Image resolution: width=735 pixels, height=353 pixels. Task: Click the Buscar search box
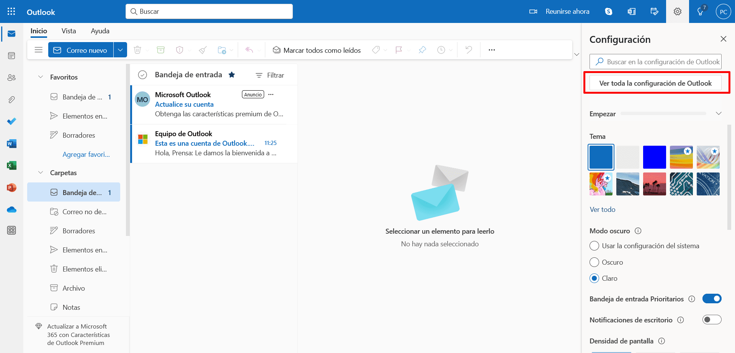click(x=209, y=11)
